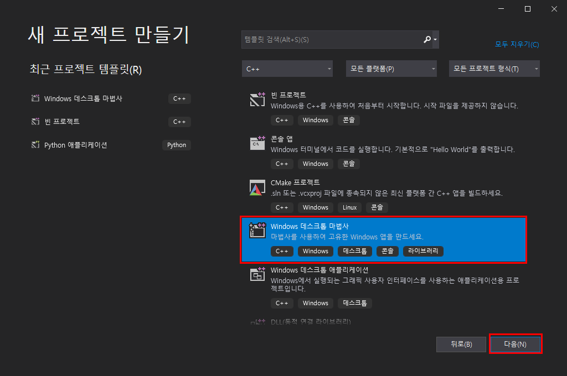Click 콘솔 tag under 콘솔 앱 template
Viewport: 567px width, 376px height.
(349, 164)
